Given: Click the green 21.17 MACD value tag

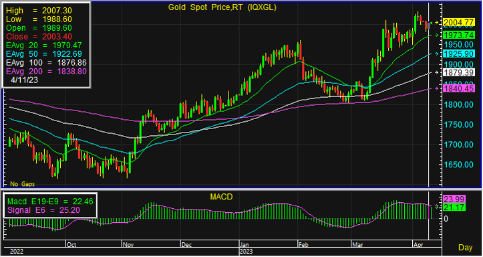Looking at the screenshot, I should tap(454, 207).
